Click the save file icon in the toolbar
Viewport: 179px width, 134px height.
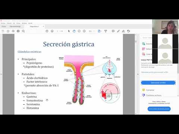coord(3,31)
